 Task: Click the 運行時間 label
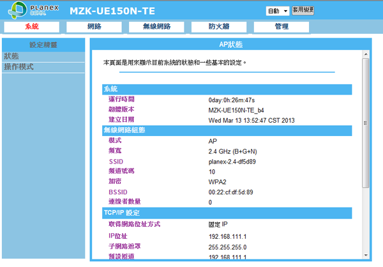121,99
